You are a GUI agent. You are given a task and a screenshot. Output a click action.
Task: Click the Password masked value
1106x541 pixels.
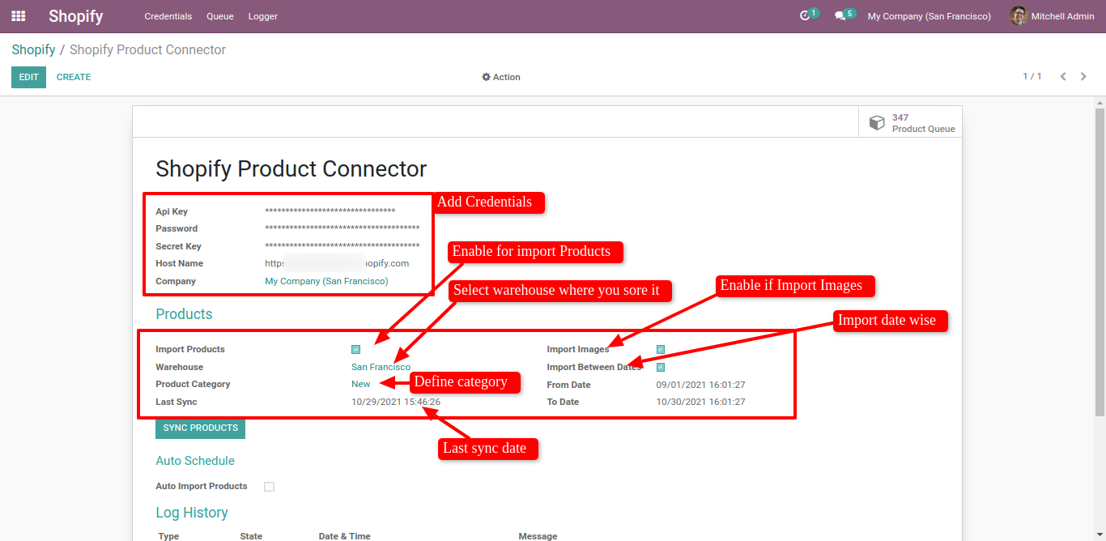(342, 228)
